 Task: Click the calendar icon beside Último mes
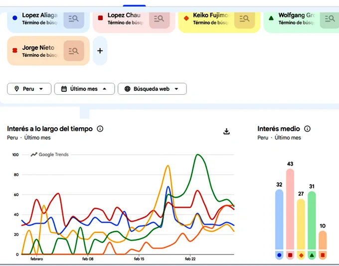point(64,89)
